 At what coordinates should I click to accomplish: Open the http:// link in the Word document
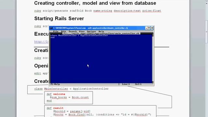coord(41,42)
